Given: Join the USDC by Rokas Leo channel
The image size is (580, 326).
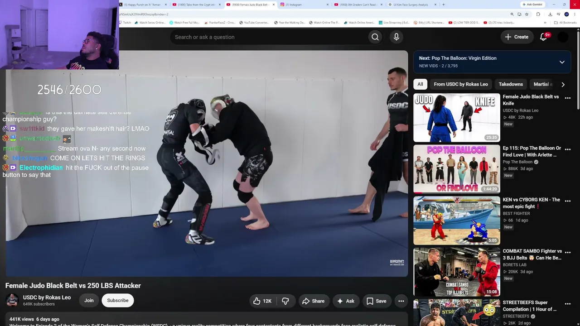Looking at the screenshot, I should [89, 301].
